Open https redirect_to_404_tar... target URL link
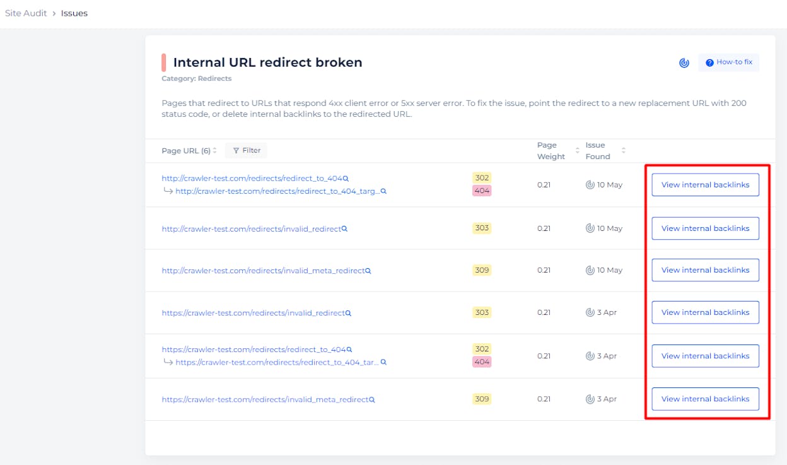The width and height of the screenshot is (787, 465). click(277, 362)
